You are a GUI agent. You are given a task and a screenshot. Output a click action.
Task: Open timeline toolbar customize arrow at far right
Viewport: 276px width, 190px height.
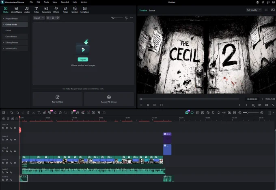pyautogui.click(x=274, y=113)
